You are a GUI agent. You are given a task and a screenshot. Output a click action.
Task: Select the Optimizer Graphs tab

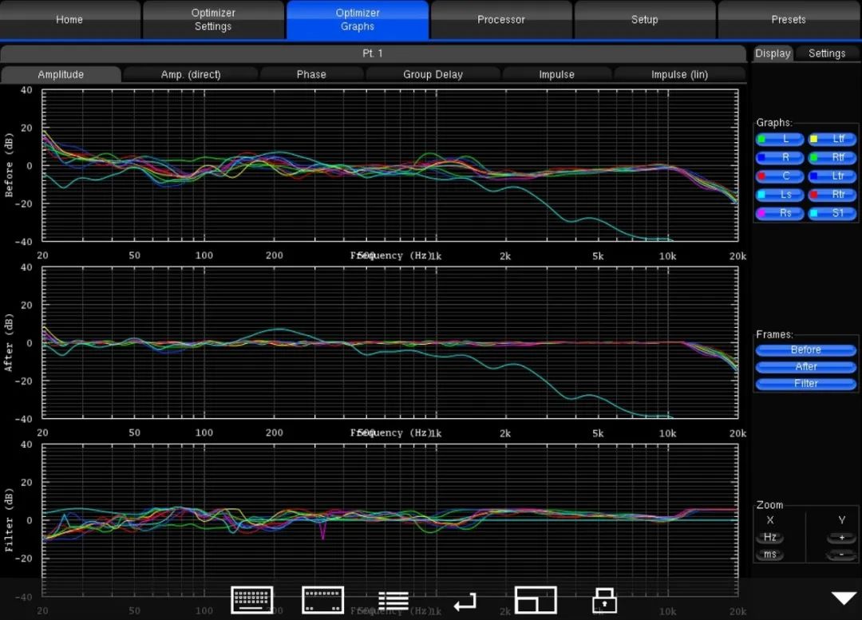coord(358,20)
